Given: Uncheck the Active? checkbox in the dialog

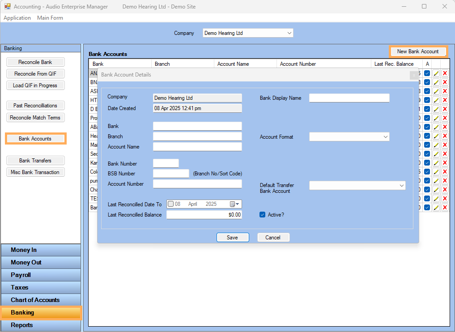Looking at the screenshot, I should pyautogui.click(x=263, y=215).
